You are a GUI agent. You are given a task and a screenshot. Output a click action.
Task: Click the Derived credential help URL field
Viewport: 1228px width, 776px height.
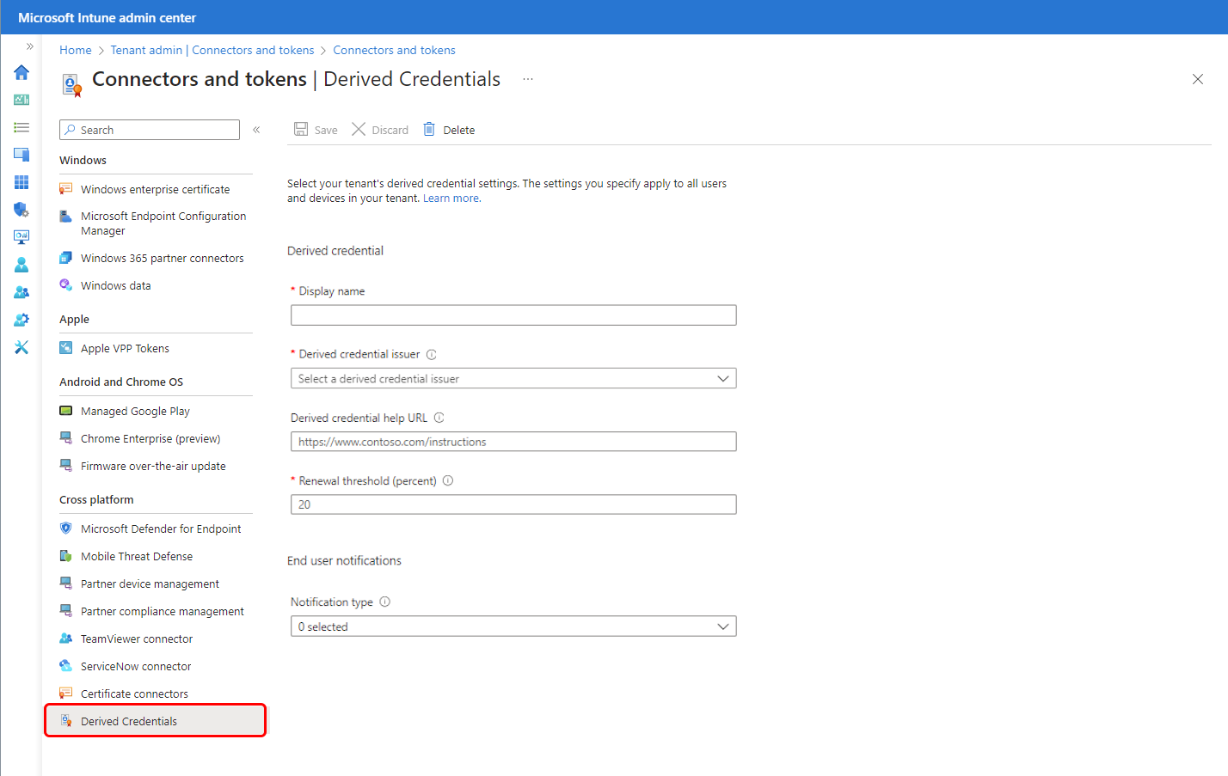pos(513,442)
